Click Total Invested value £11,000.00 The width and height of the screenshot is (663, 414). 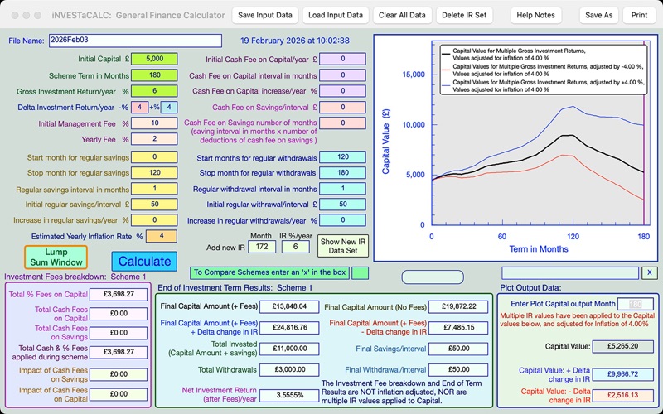[289, 349]
